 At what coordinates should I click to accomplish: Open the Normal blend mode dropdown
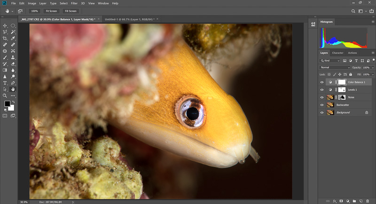[x=335, y=67]
